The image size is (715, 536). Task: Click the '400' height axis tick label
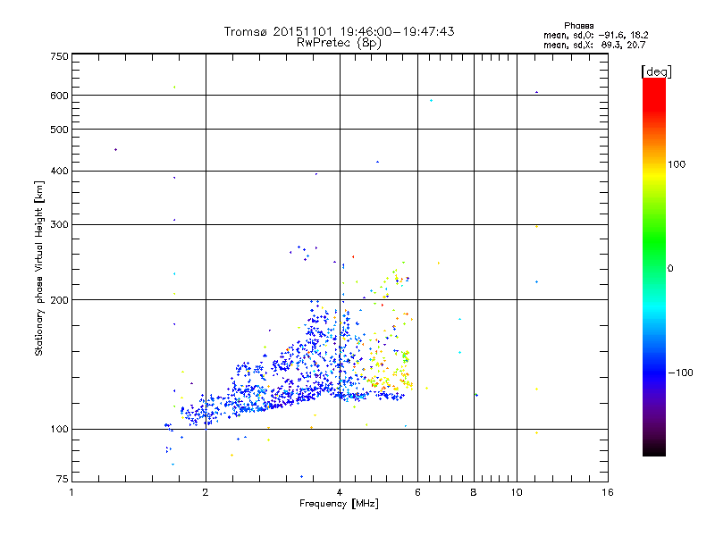coord(59,171)
